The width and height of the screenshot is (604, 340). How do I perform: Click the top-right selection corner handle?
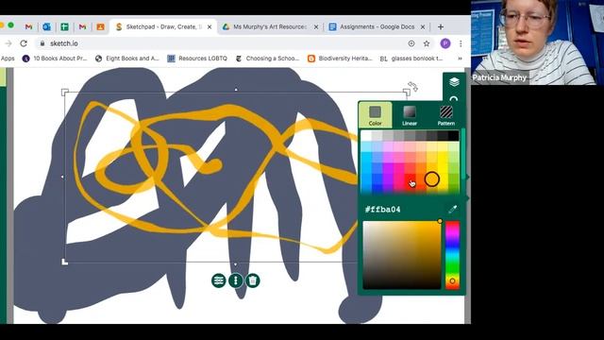[x=407, y=93]
